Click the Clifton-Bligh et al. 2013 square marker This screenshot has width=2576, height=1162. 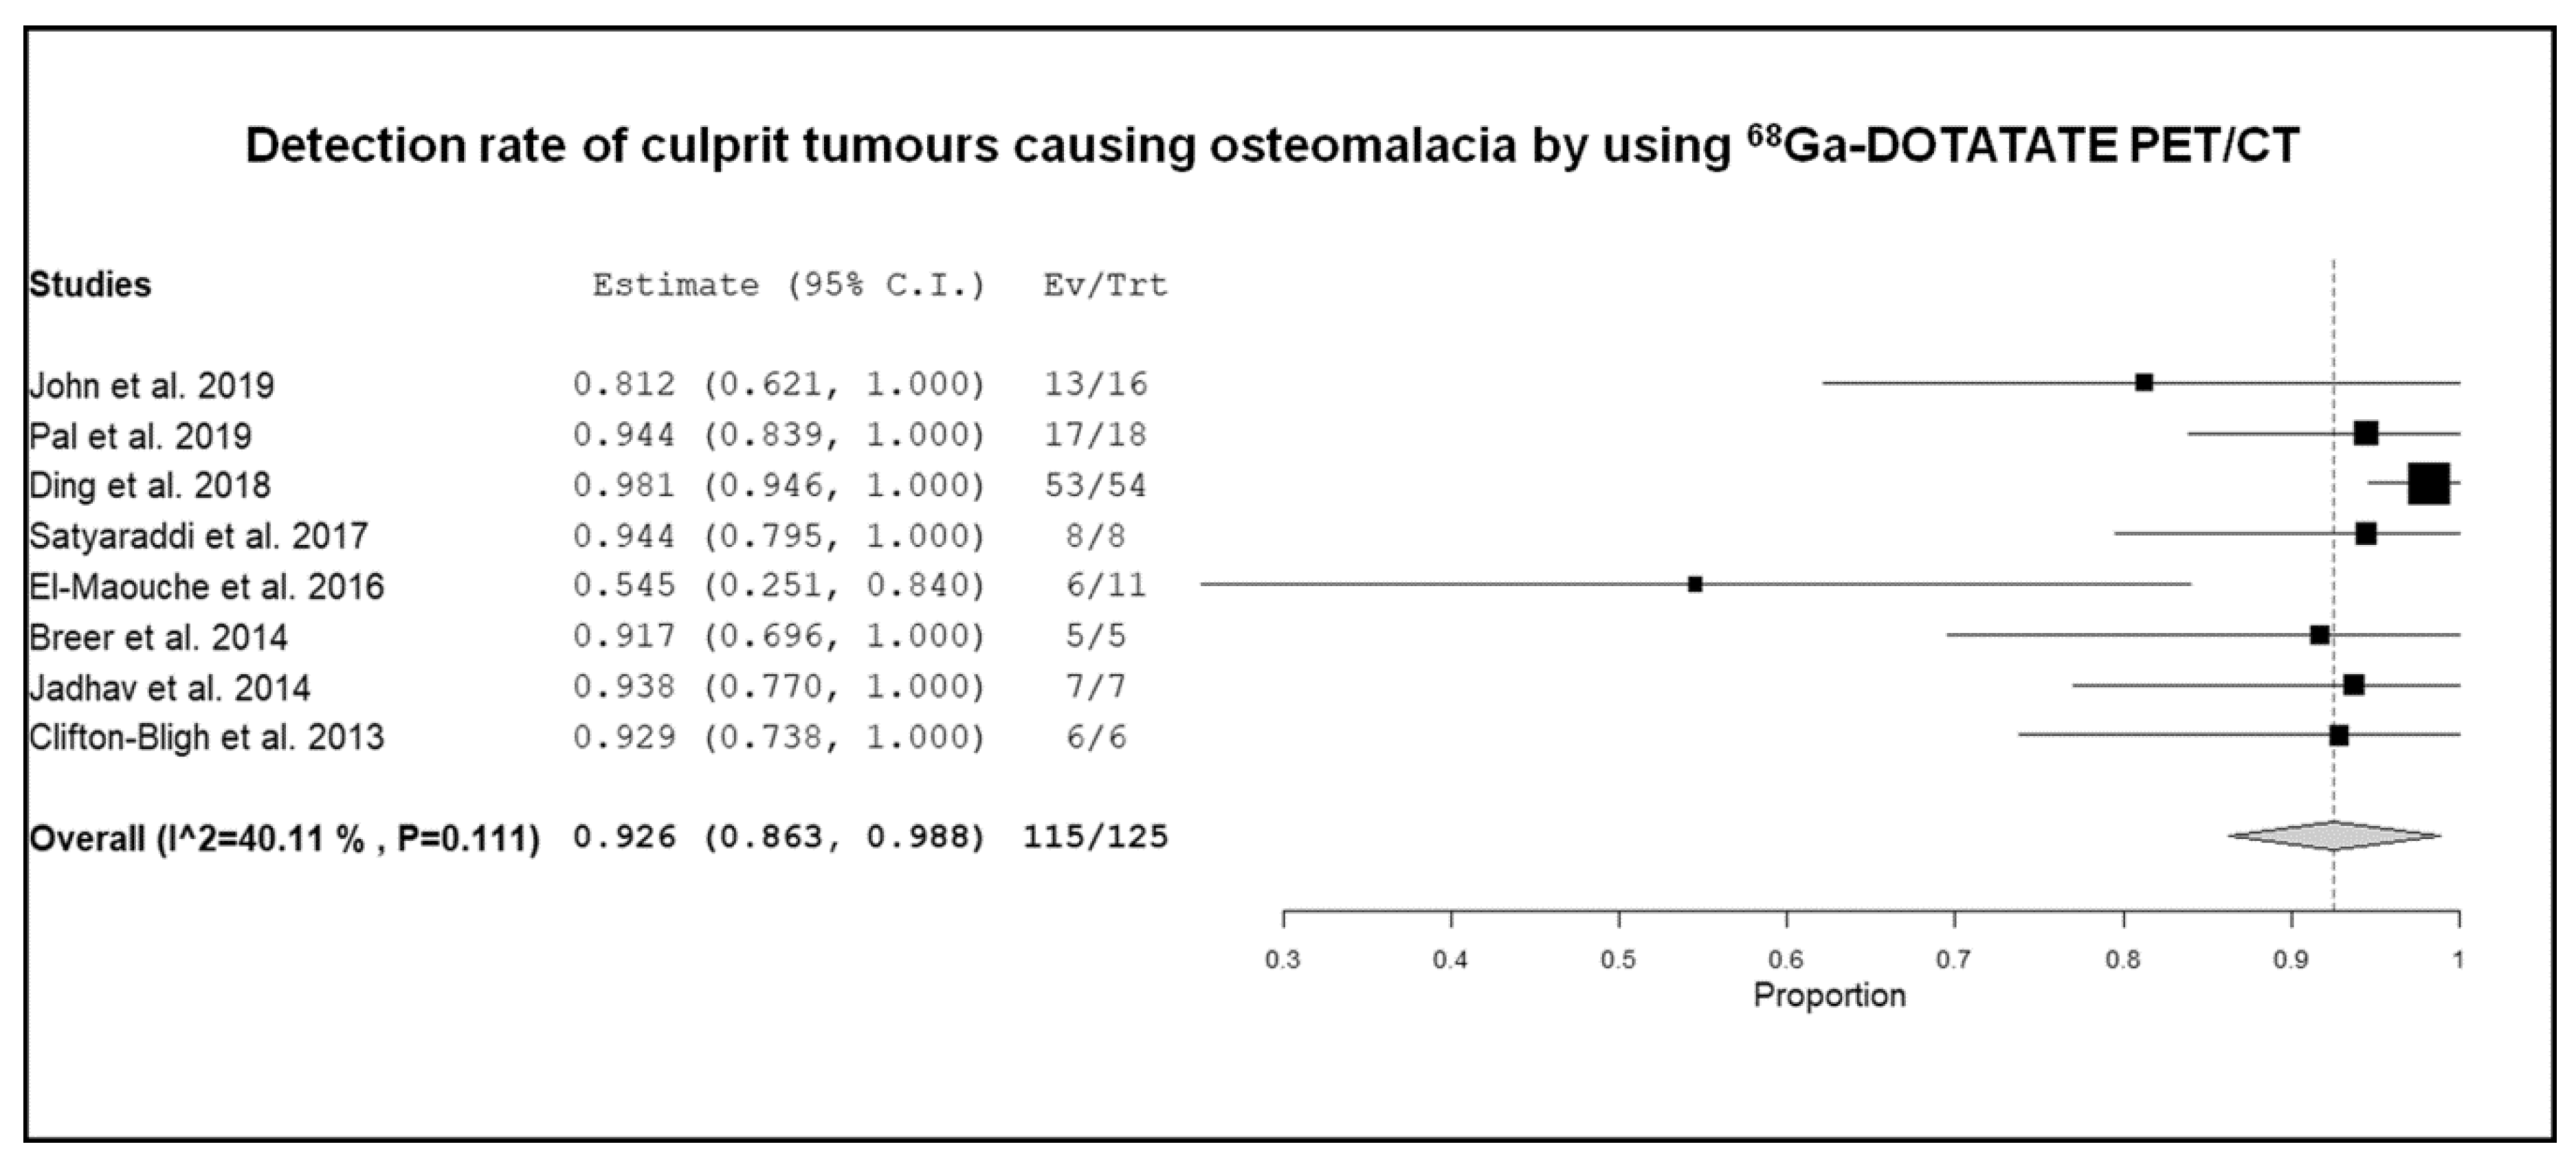coord(2339,736)
